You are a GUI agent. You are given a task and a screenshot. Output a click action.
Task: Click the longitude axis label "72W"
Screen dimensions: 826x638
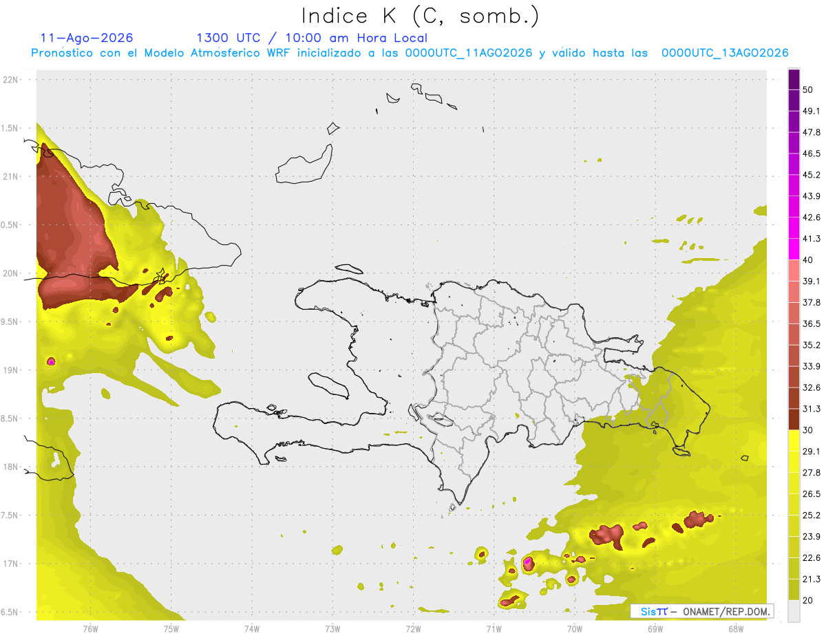click(x=413, y=628)
